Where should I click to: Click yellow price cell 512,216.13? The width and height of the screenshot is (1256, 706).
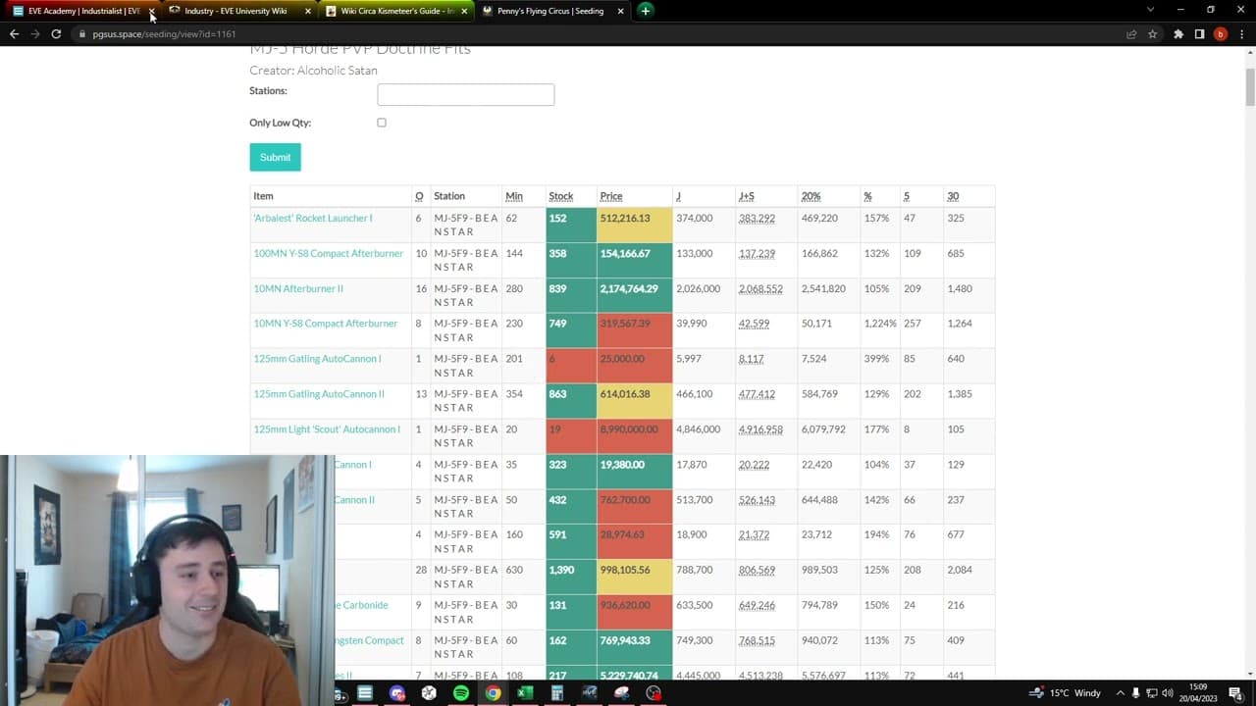pyautogui.click(x=635, y=225)
